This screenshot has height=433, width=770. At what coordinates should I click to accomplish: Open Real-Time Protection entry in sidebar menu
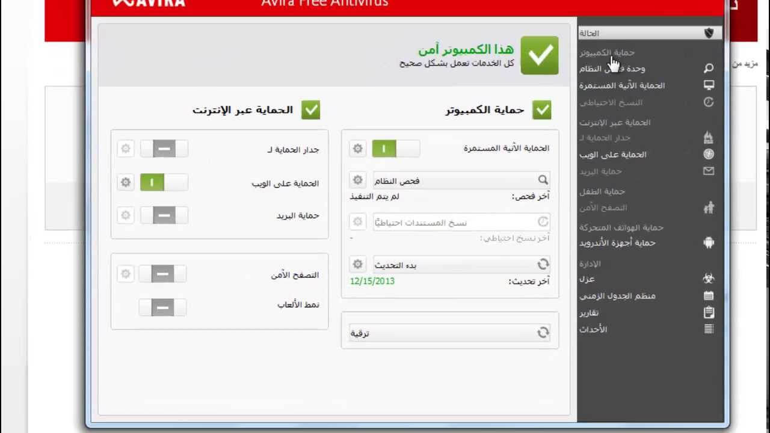coord(622,85)
